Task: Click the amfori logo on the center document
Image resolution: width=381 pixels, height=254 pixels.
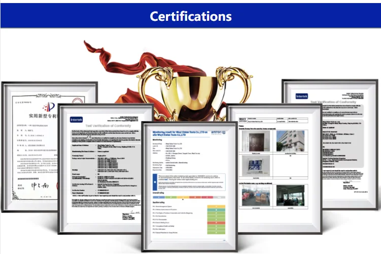Action: tap(218, 133)
